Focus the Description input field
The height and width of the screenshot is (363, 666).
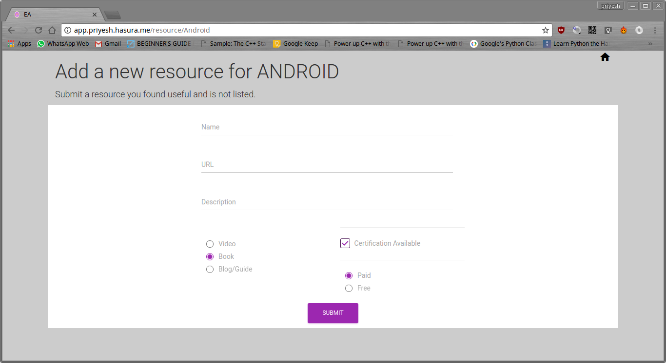coord(327,202)
